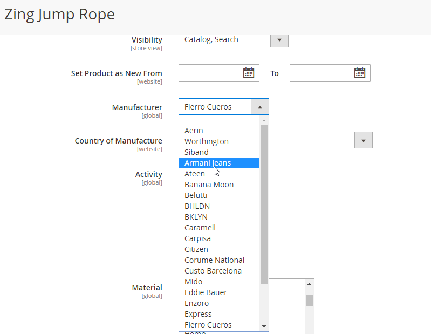Choose Banana Moon manufacturer

(x=209, y=185)
